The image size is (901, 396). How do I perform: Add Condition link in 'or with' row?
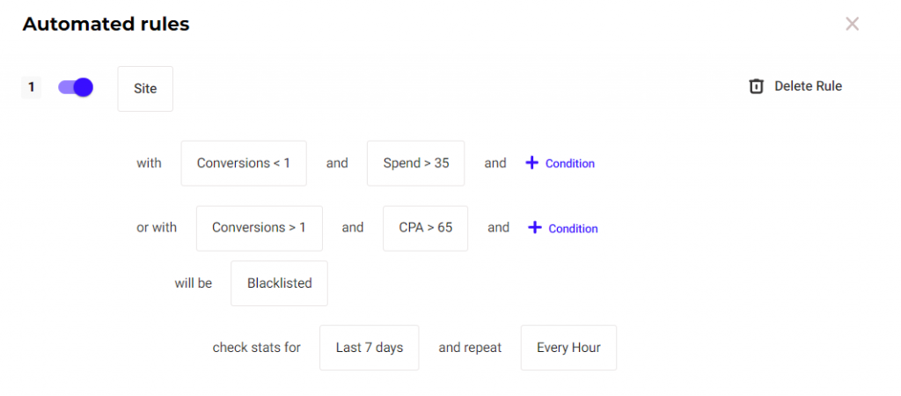pos(573,229)
